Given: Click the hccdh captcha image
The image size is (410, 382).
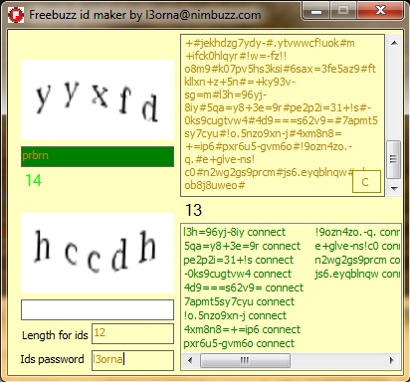Looking at the screenshot, I should pyautogui.click(x=98, y=253).
